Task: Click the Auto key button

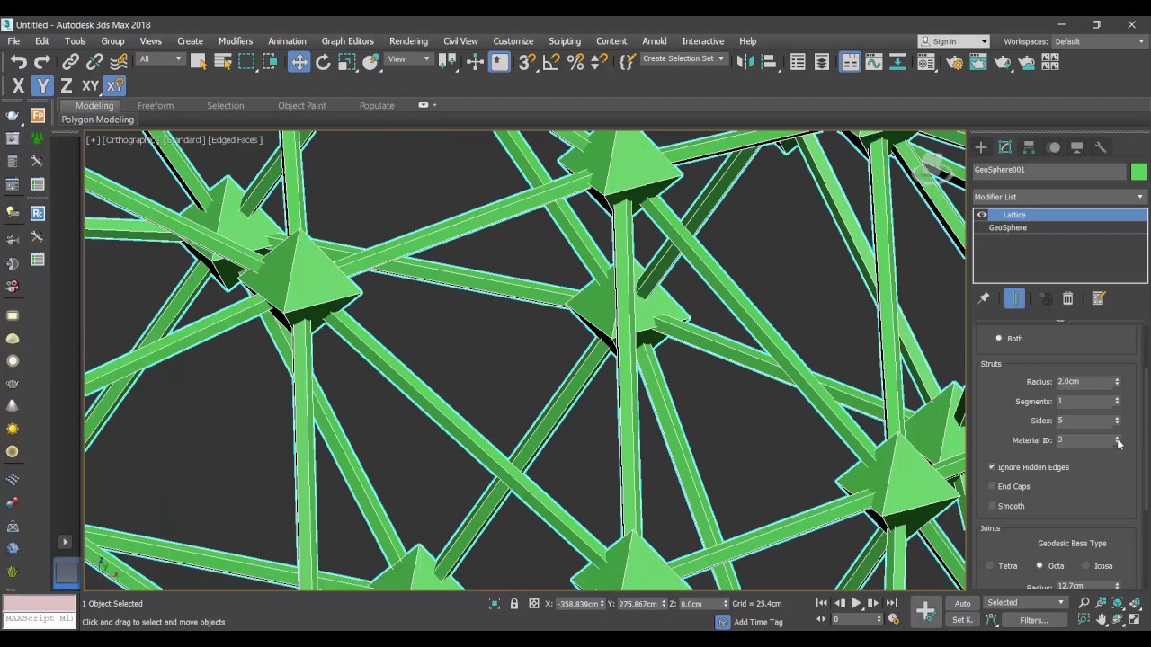Action: (963, 603)
